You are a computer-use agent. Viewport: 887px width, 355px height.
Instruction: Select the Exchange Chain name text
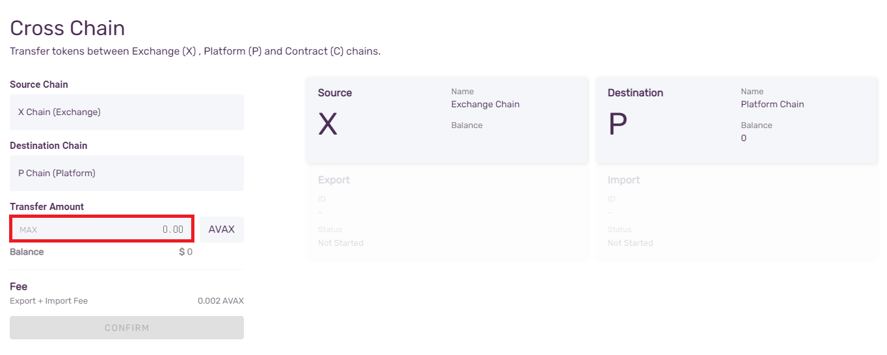click(485, 104)
